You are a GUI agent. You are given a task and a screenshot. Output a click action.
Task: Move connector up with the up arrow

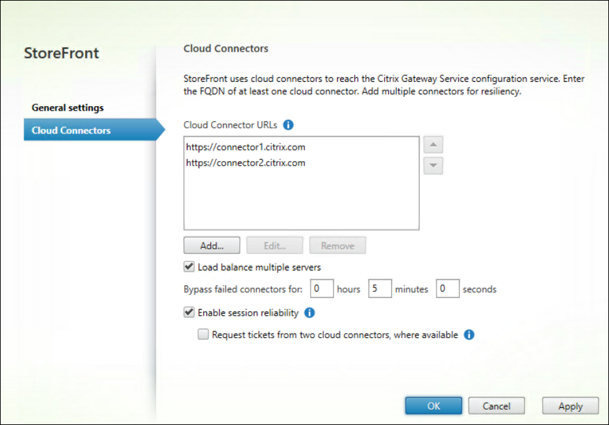pos(433,145)
